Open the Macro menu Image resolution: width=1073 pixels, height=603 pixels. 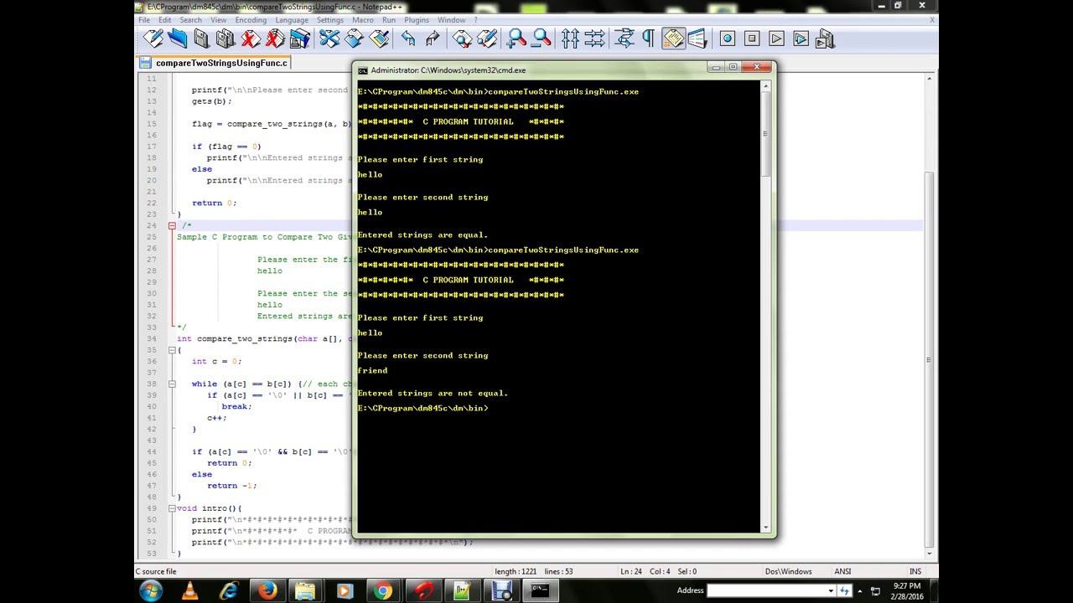(363, 19)
